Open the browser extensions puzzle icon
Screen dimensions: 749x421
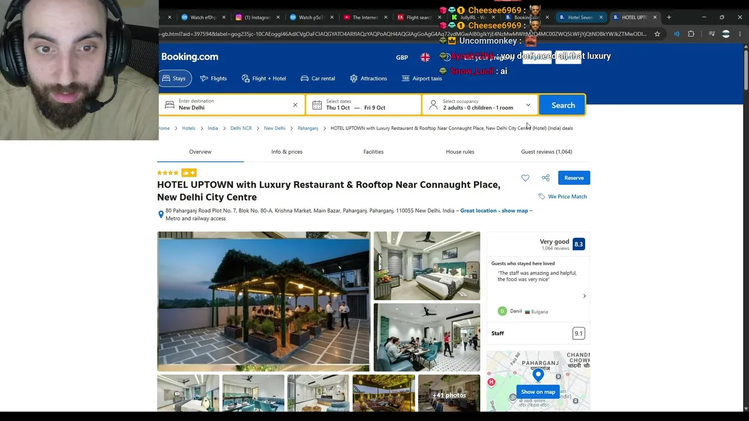691,34
